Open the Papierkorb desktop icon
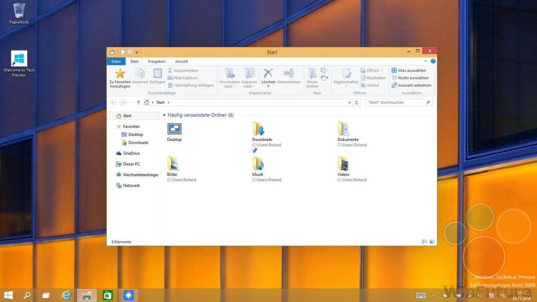This screenshot has height=302, width=537. pos(19,14)
